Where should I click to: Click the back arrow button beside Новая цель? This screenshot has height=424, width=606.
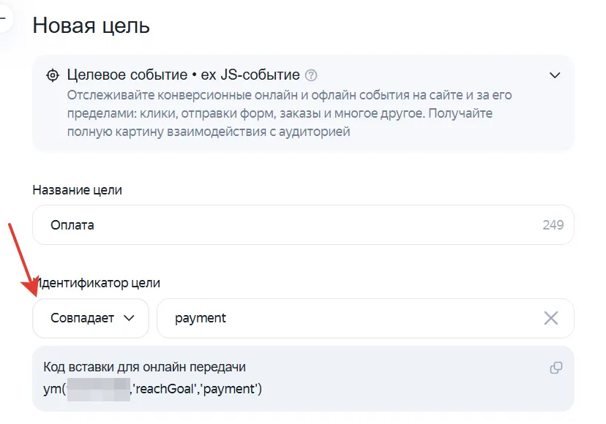tap(4, 18)
